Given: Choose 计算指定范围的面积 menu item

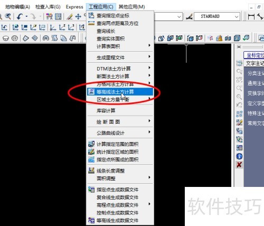Looking at the screenshot, I should tap(120, 144).
